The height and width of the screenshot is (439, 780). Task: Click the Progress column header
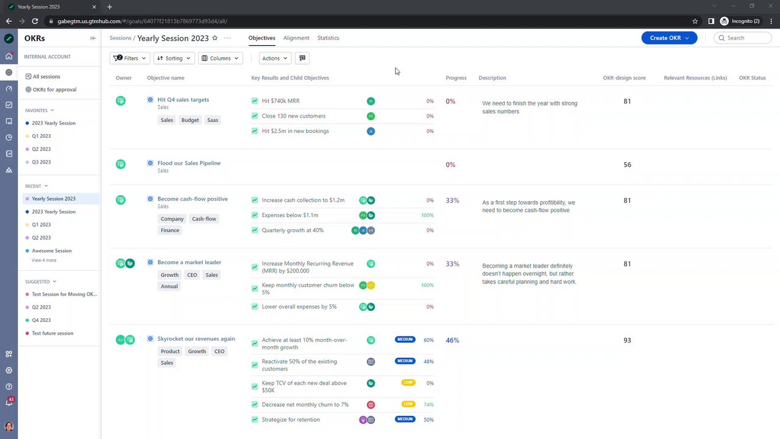click(456, 78)
